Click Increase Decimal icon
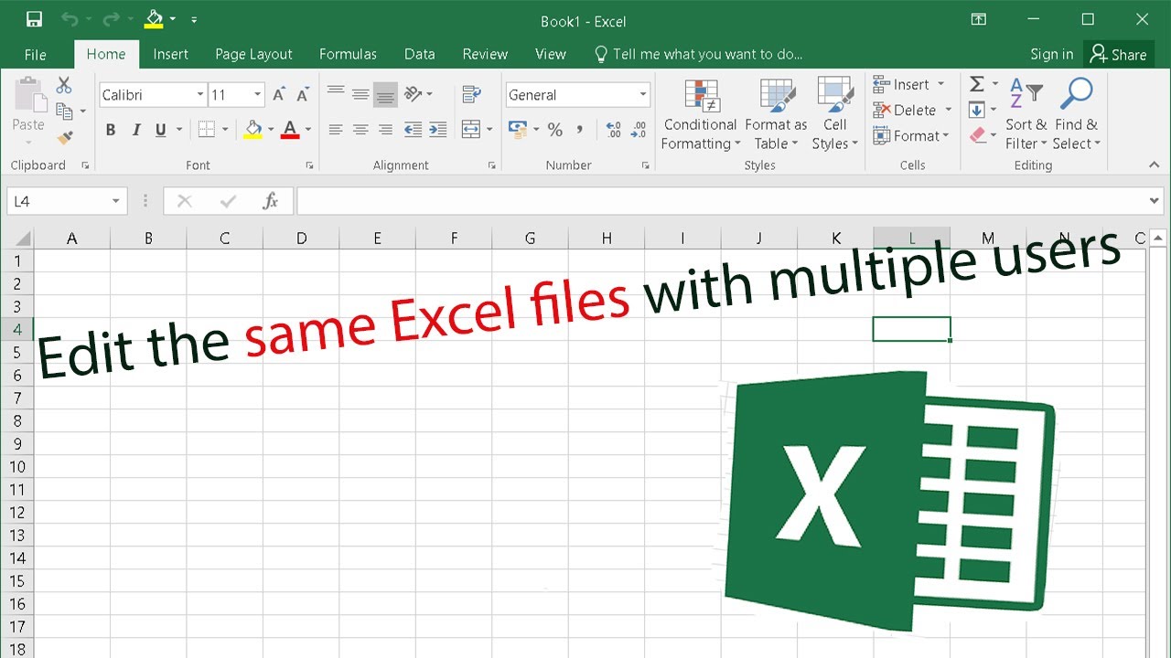Screen dimensions: 1171x658 (x=614, y=130)
